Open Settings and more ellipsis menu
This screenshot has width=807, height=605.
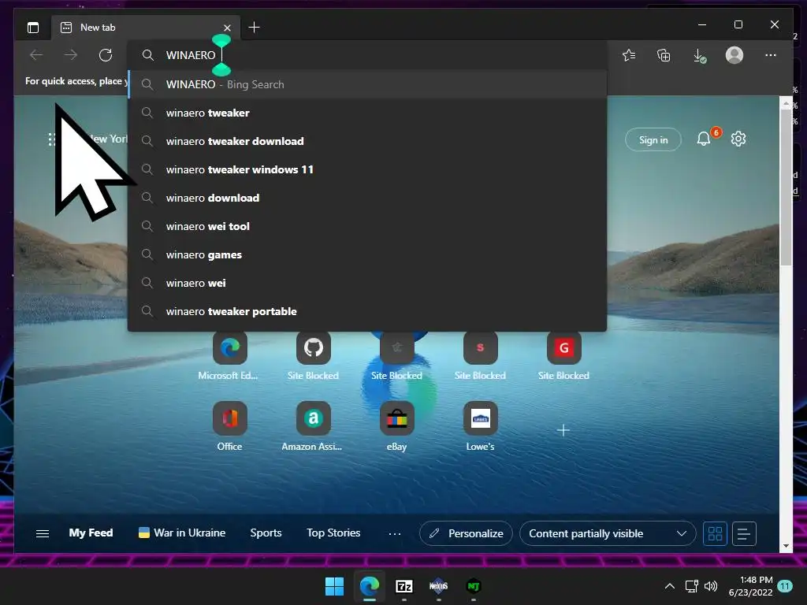pos(771,55)
